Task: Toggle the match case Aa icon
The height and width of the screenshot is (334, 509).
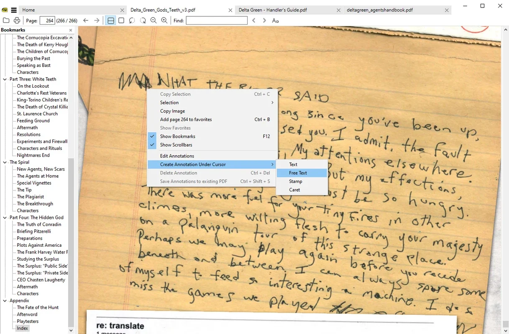Action: coord(275,20)
